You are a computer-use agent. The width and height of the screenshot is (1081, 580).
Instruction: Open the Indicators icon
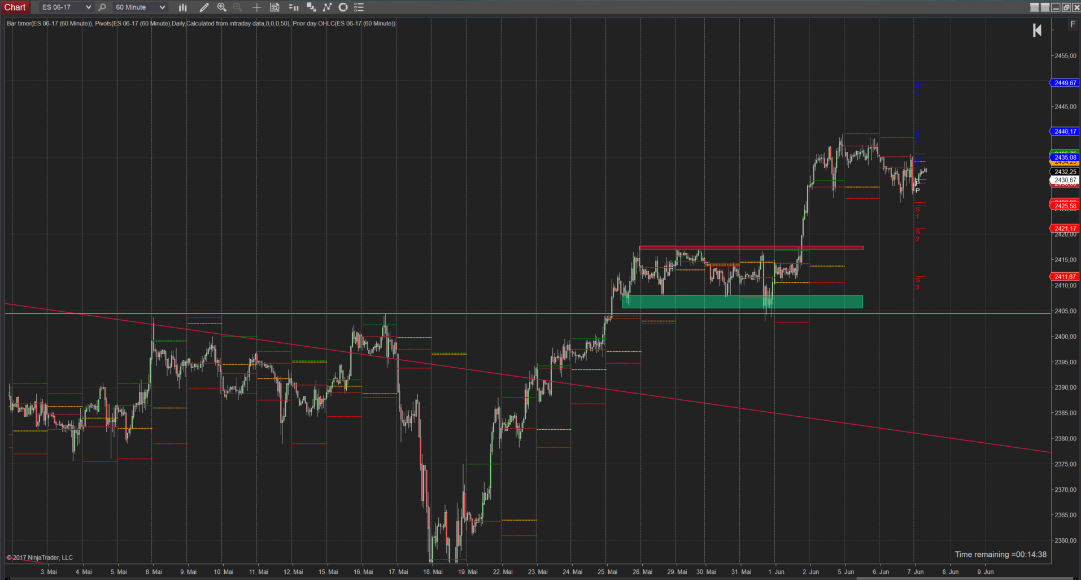(x=327, y=7)
